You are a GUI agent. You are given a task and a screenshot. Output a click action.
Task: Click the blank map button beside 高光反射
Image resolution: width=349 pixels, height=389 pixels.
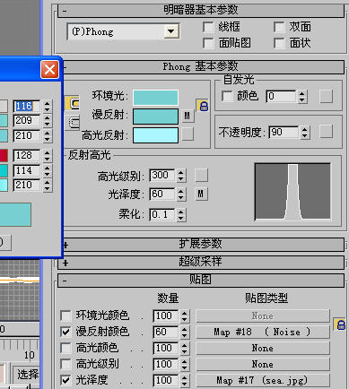coord(188,134)
